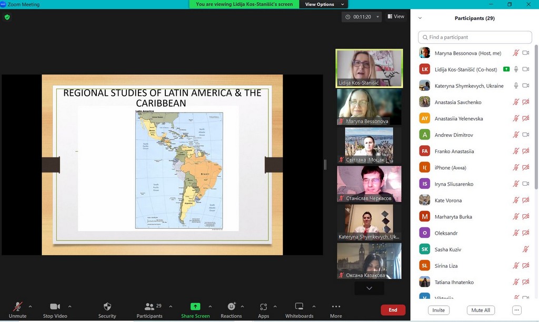Toggle the Participants panel from toolbar
The image size is (539, 322).
[x=149, y=307]
